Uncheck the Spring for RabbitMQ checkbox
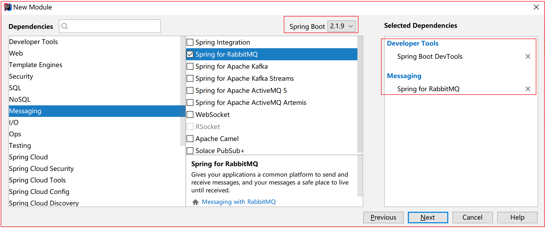The height and width of the screenshot is (228, 545). (190, 54)
